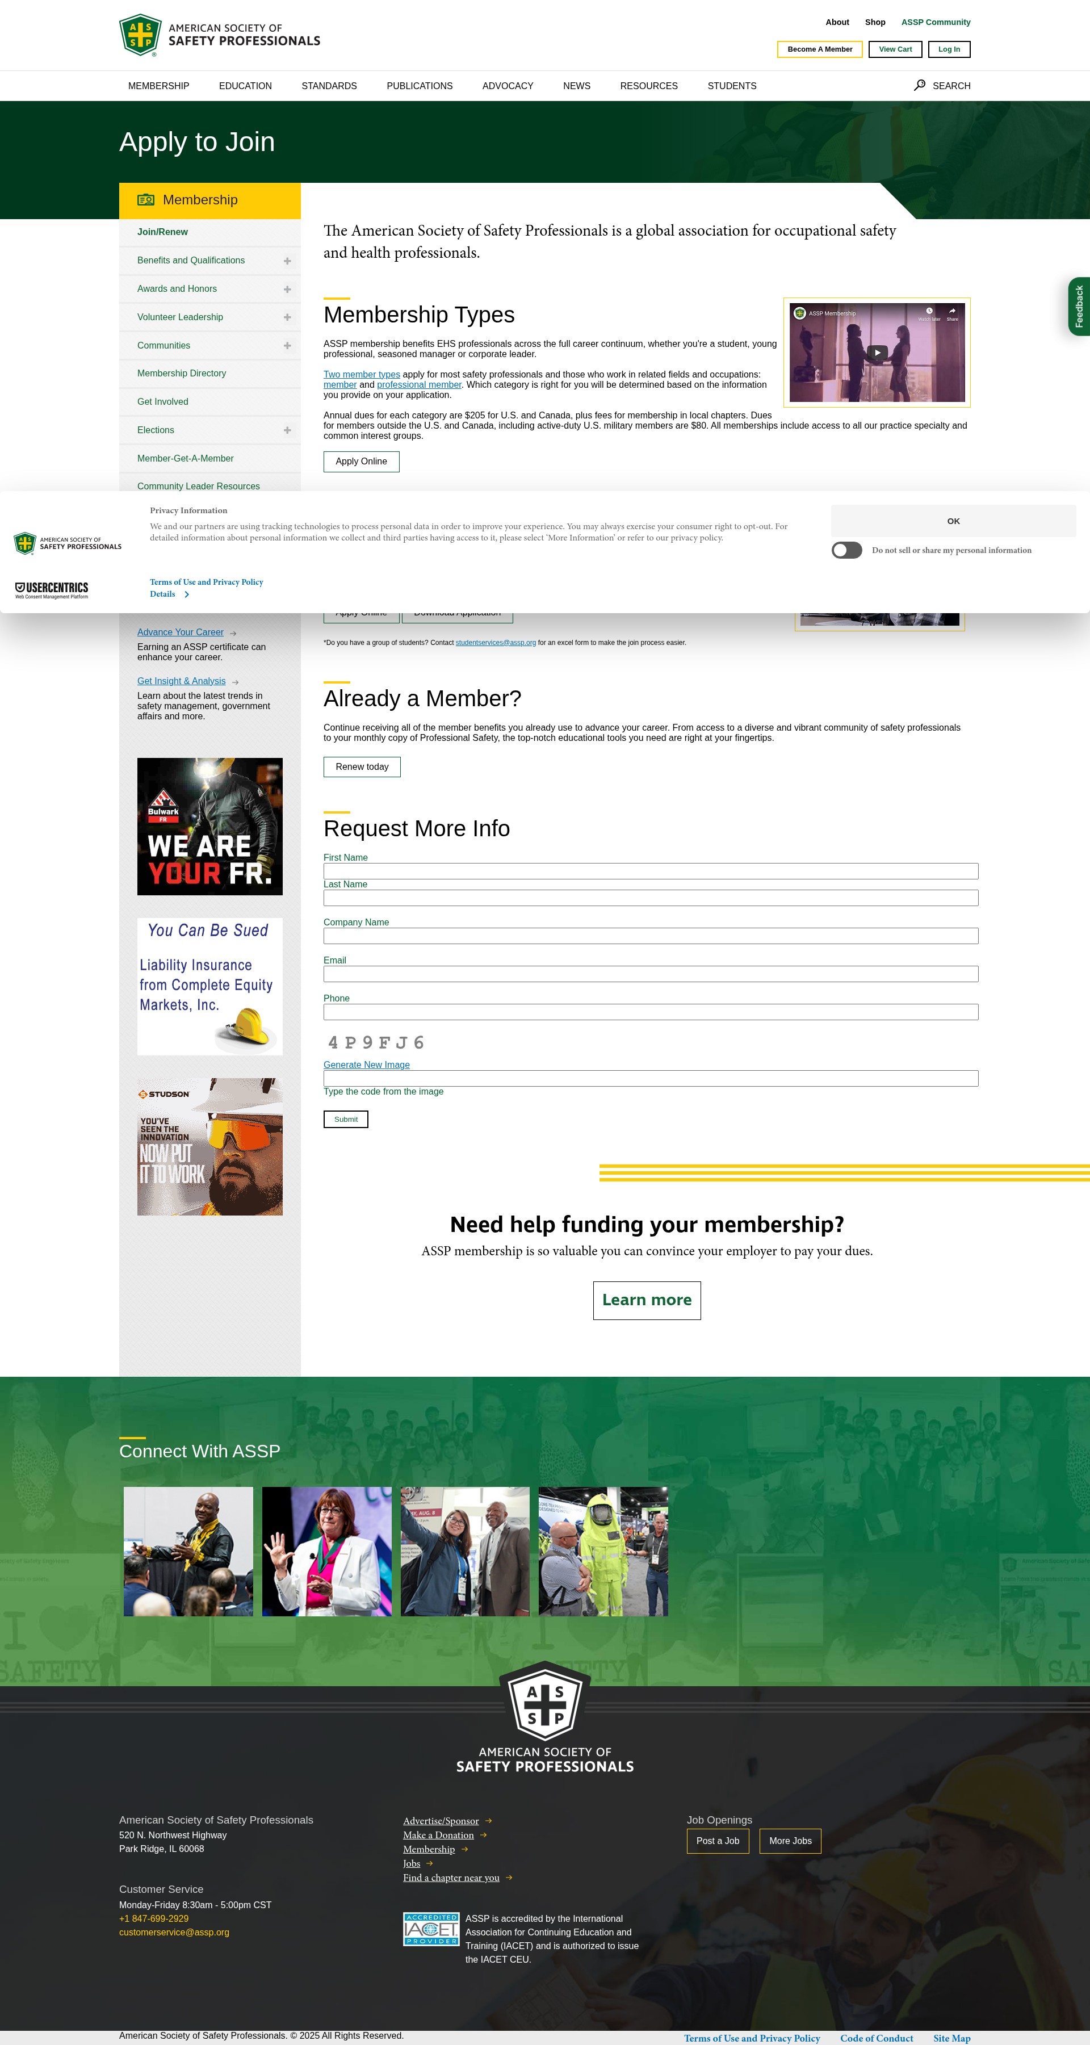Click Phone input field
Viewport: 1090px width, 2045px height.
pos(651,1012)
